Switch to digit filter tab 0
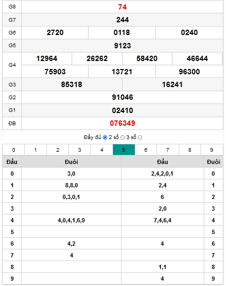This screenshot has height=286, width=226. click(x=13, y=150)
